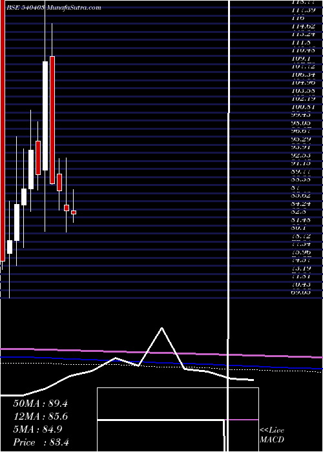Click the 98.05 price axis label

click(x=301, y=123)
